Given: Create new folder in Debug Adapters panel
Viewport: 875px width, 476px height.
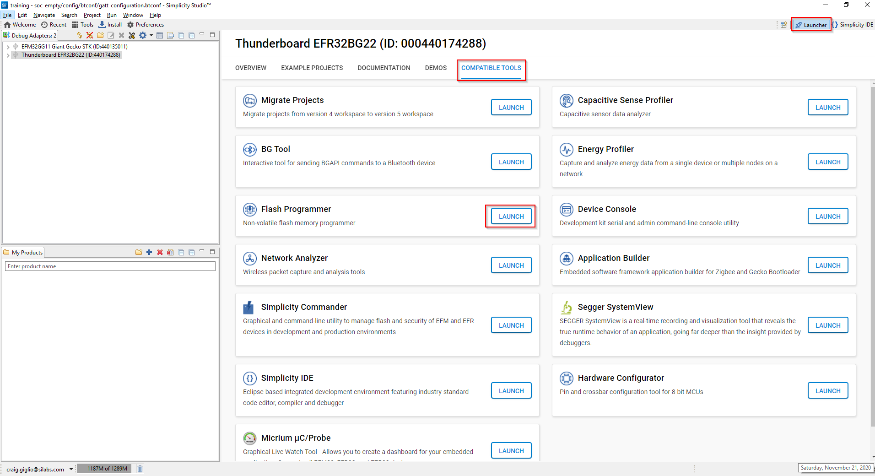Looking at the screenshot, I should pyautogui.click(x=100, y=35).
